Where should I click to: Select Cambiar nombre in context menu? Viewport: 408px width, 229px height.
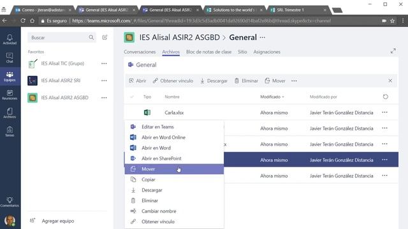(174, 211)
